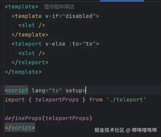Click the v-else directive
Screen dimensions: 161x137
55,44
